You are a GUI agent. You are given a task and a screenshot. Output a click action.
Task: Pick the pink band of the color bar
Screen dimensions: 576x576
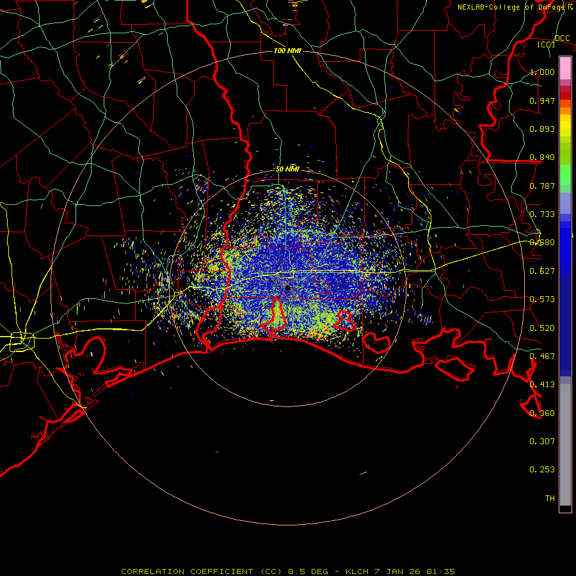565,68
